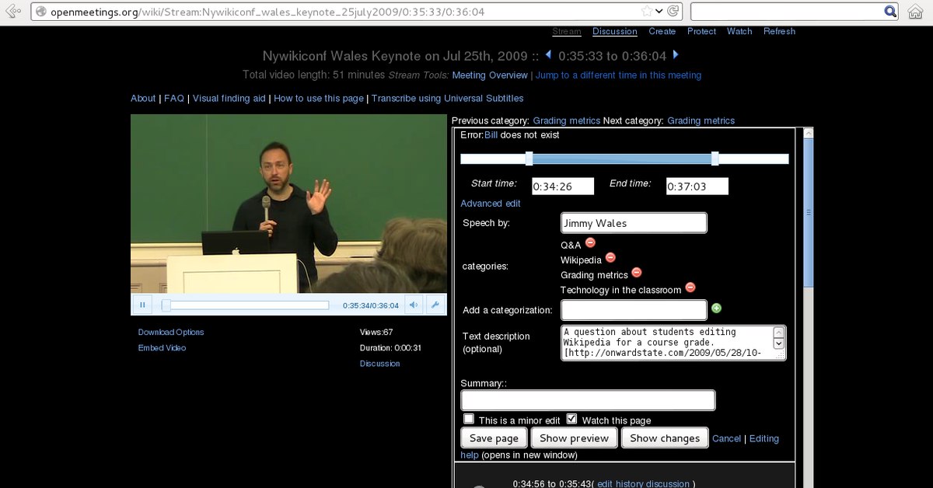Mute the video using the speaker icon

(x=414, y=305)
